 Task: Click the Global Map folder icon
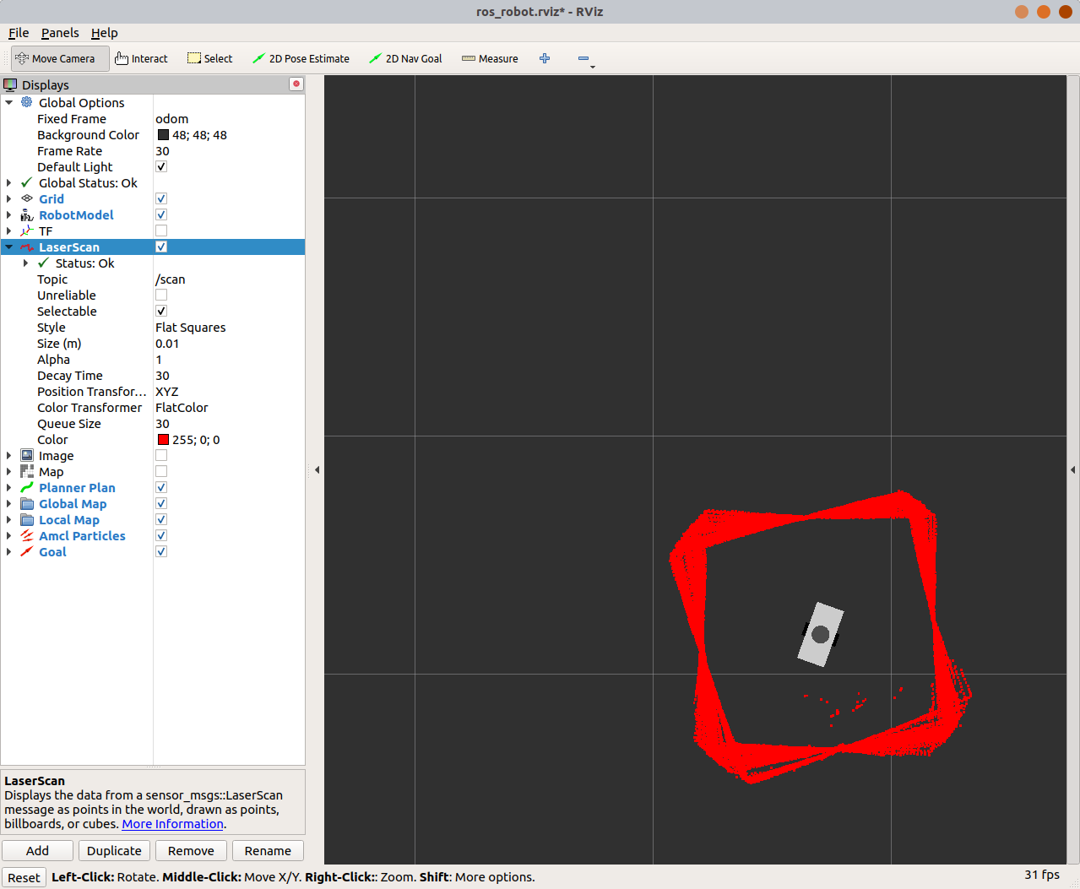click(27, 503)
